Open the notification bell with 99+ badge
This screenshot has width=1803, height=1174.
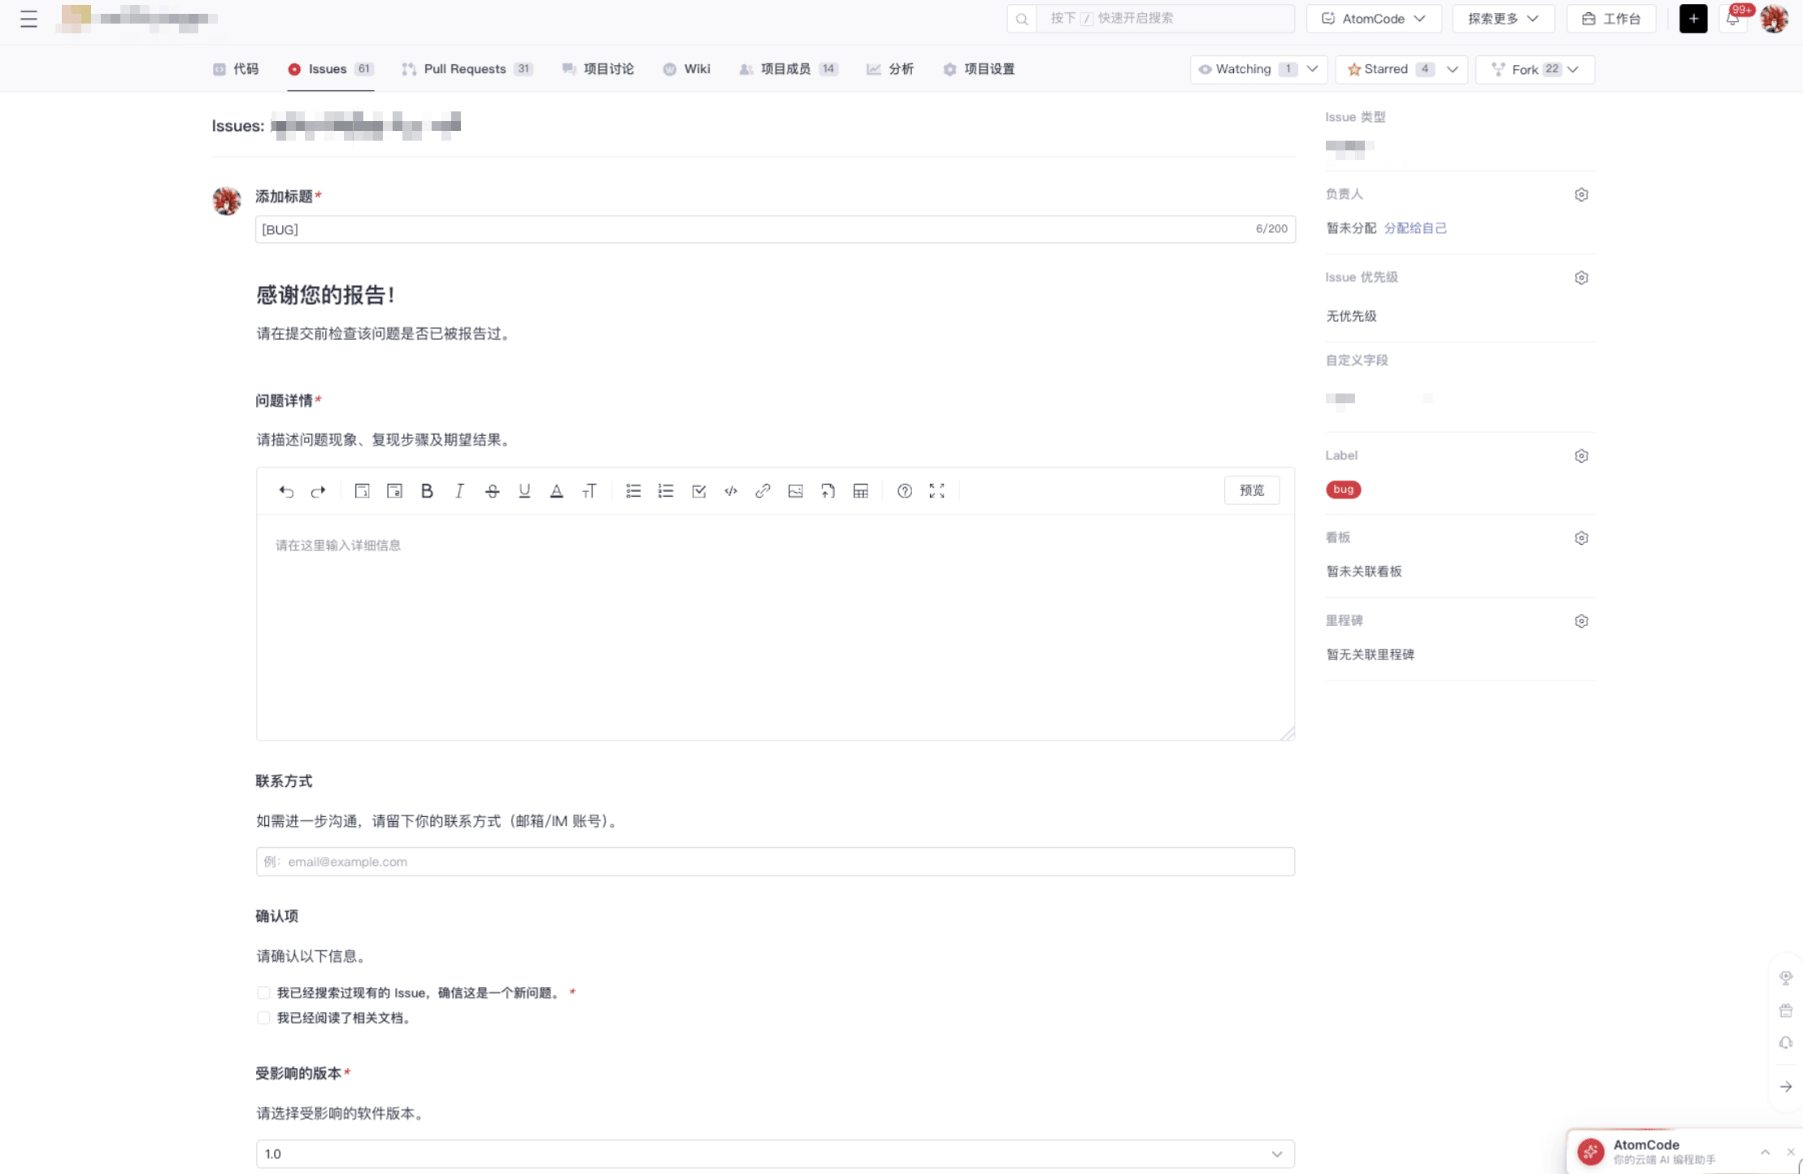click(x=1733, y=18)
